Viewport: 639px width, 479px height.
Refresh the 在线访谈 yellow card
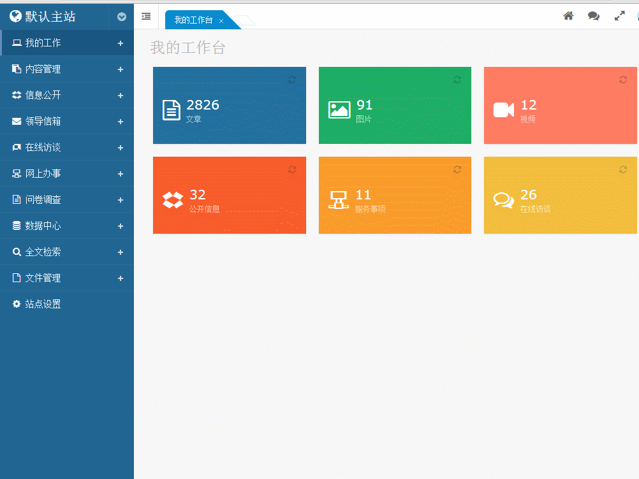click(x=623, y=169)
